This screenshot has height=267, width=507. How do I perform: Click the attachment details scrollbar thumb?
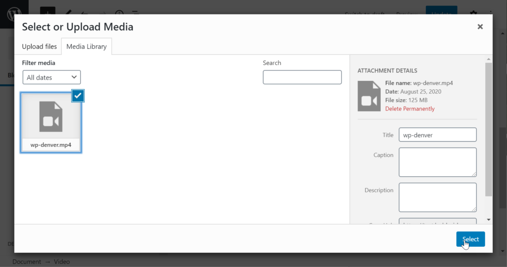[x=489, y=128]
